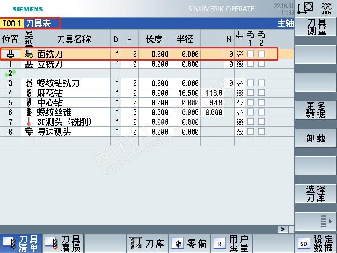Select the 螺纹丝锥 tool name cell
Screen dimensions: 337x253
pos(74,112)
